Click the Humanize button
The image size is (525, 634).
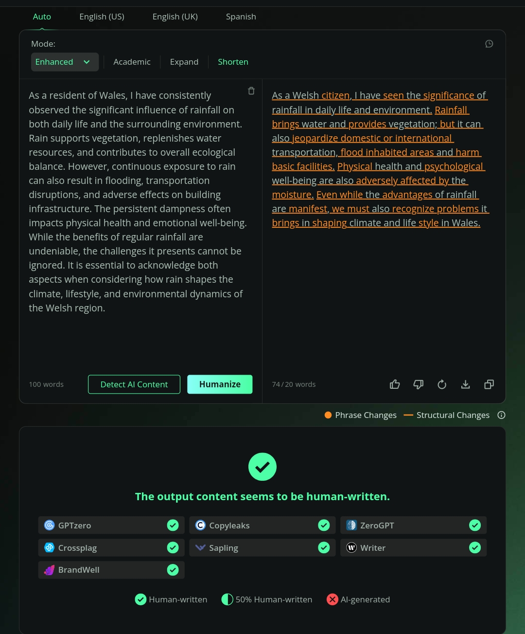(220, 384)
